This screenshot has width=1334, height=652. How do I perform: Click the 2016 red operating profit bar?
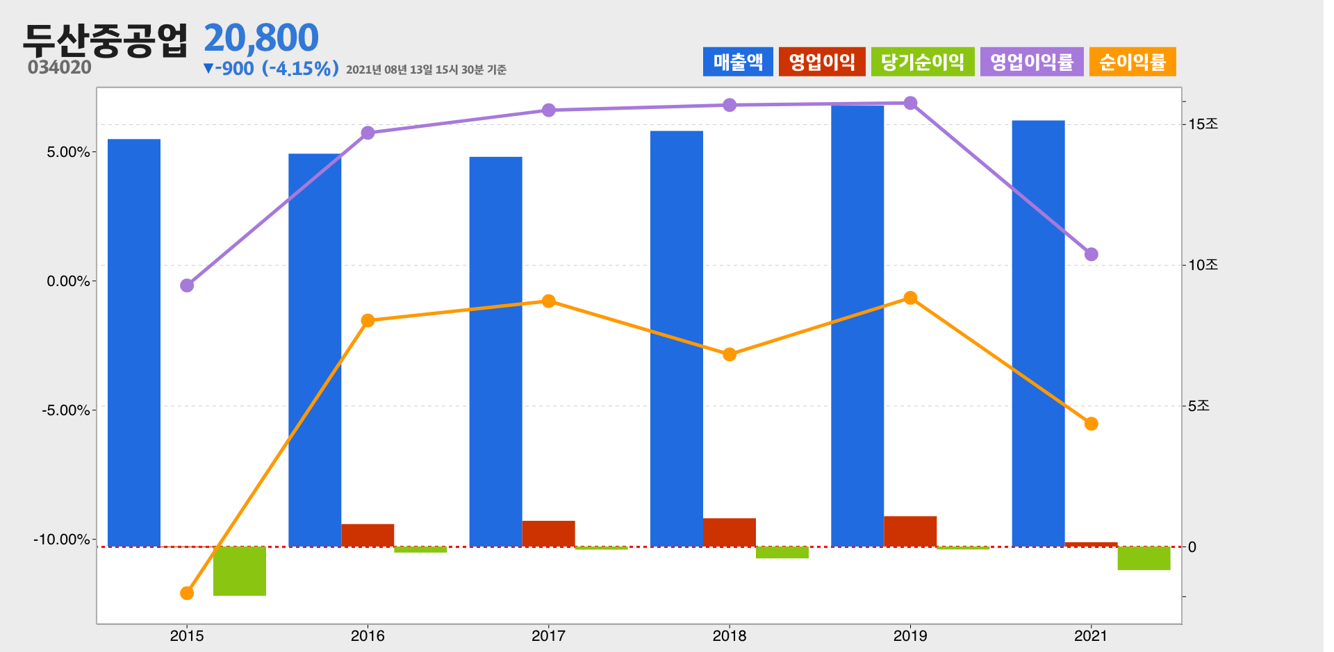[x=368, y=535]
